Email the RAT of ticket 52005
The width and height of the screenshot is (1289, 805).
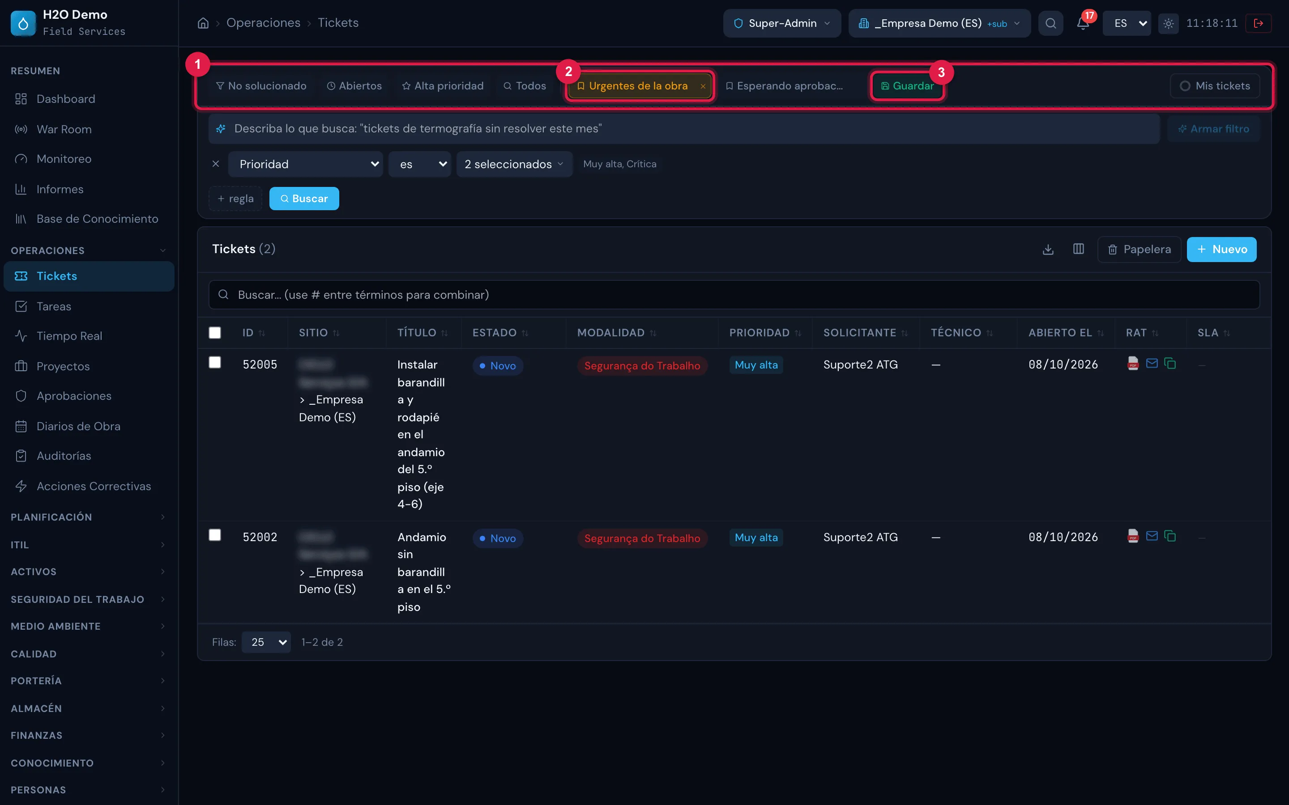click(1152, 364)
